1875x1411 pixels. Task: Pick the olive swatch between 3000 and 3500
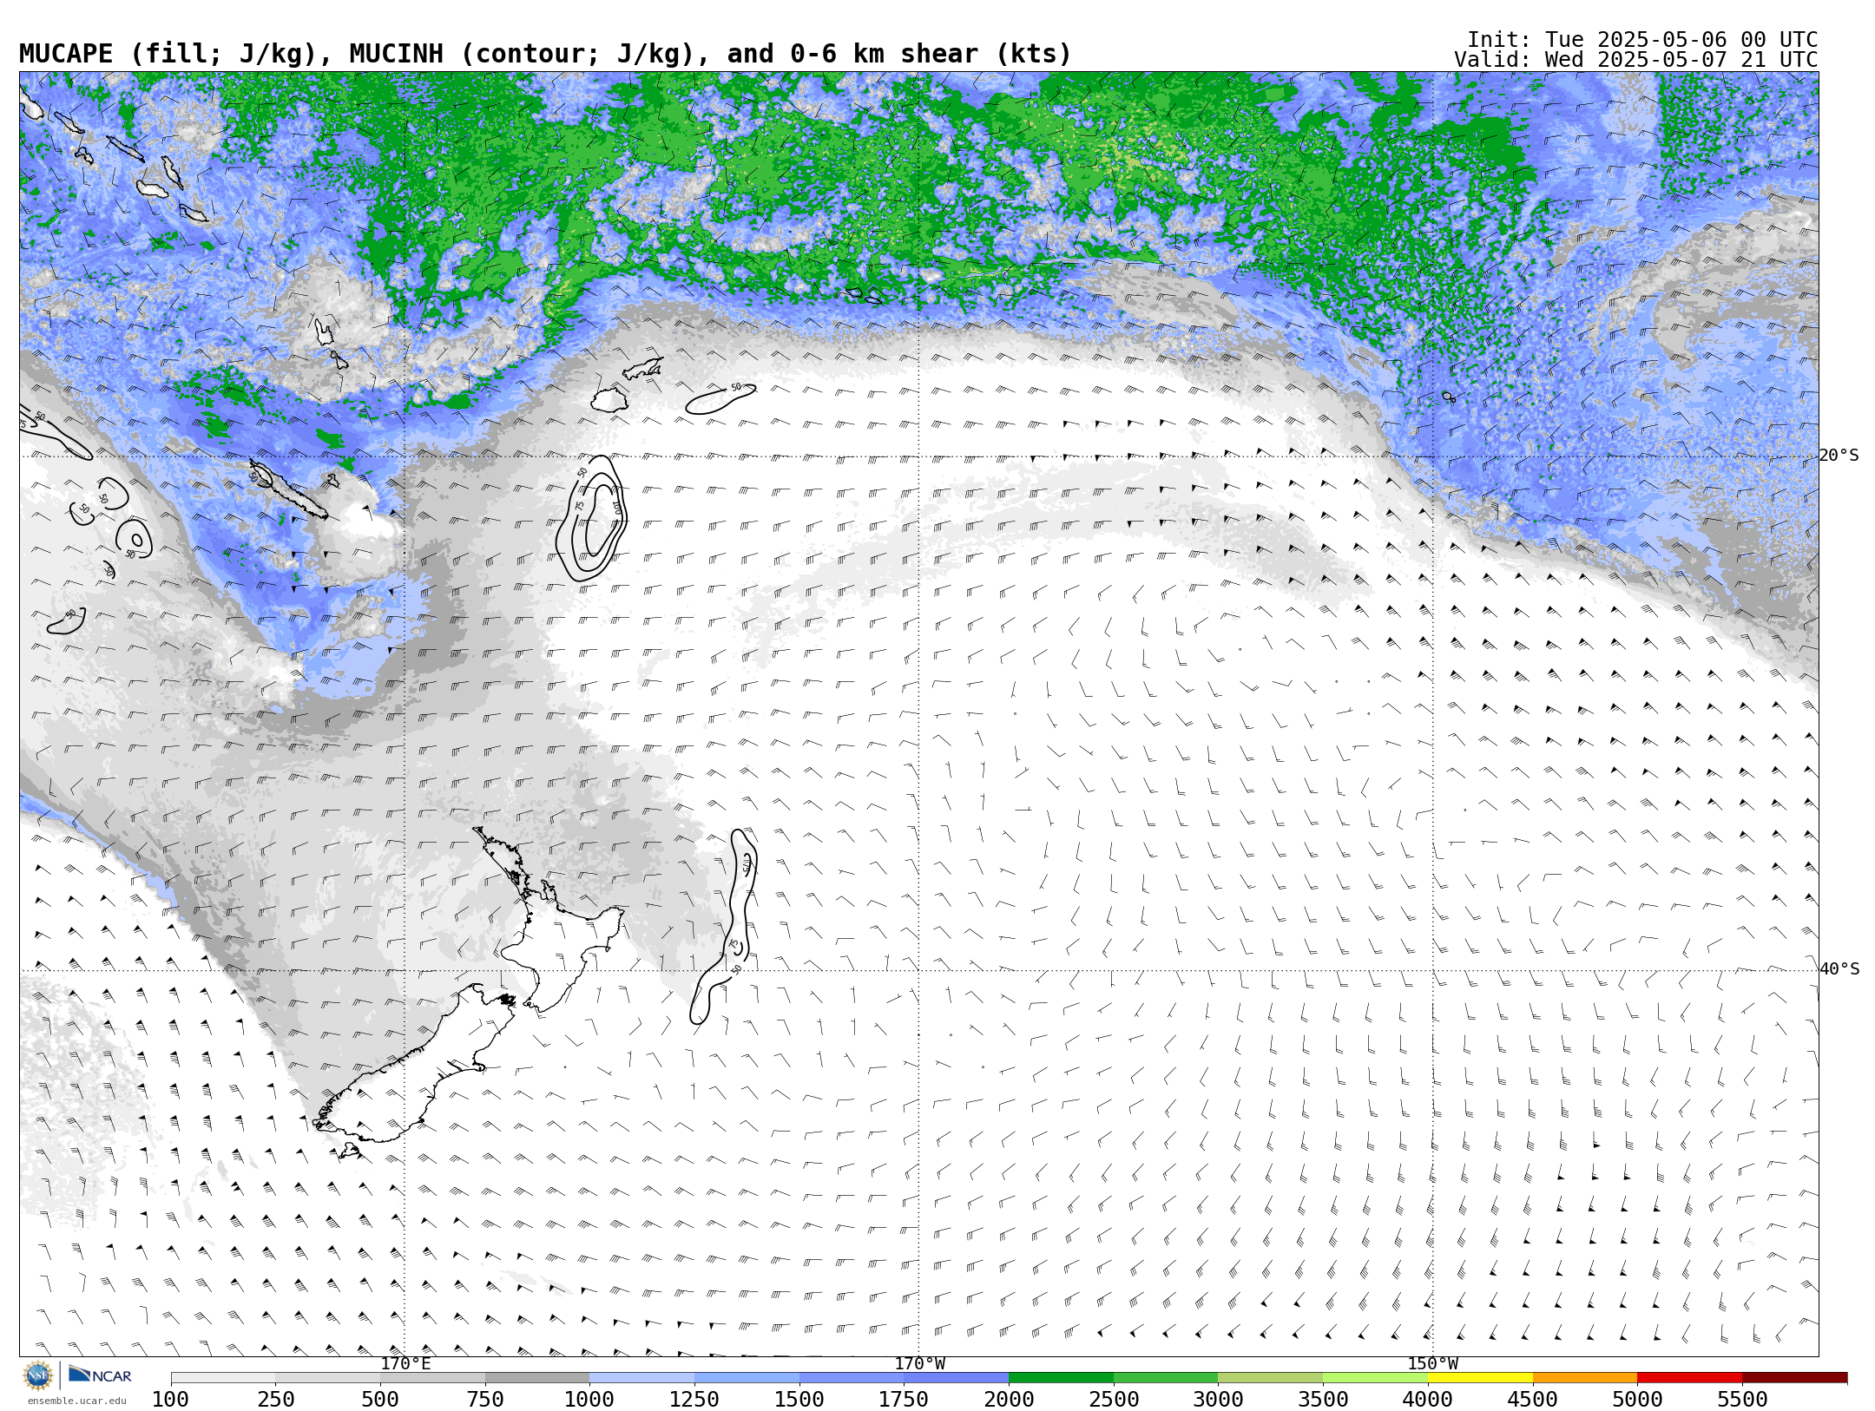[1271, 1378]
